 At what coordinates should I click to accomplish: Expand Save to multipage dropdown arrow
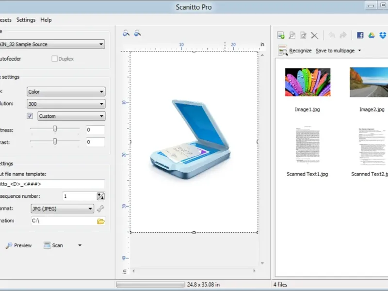(359, 50)
